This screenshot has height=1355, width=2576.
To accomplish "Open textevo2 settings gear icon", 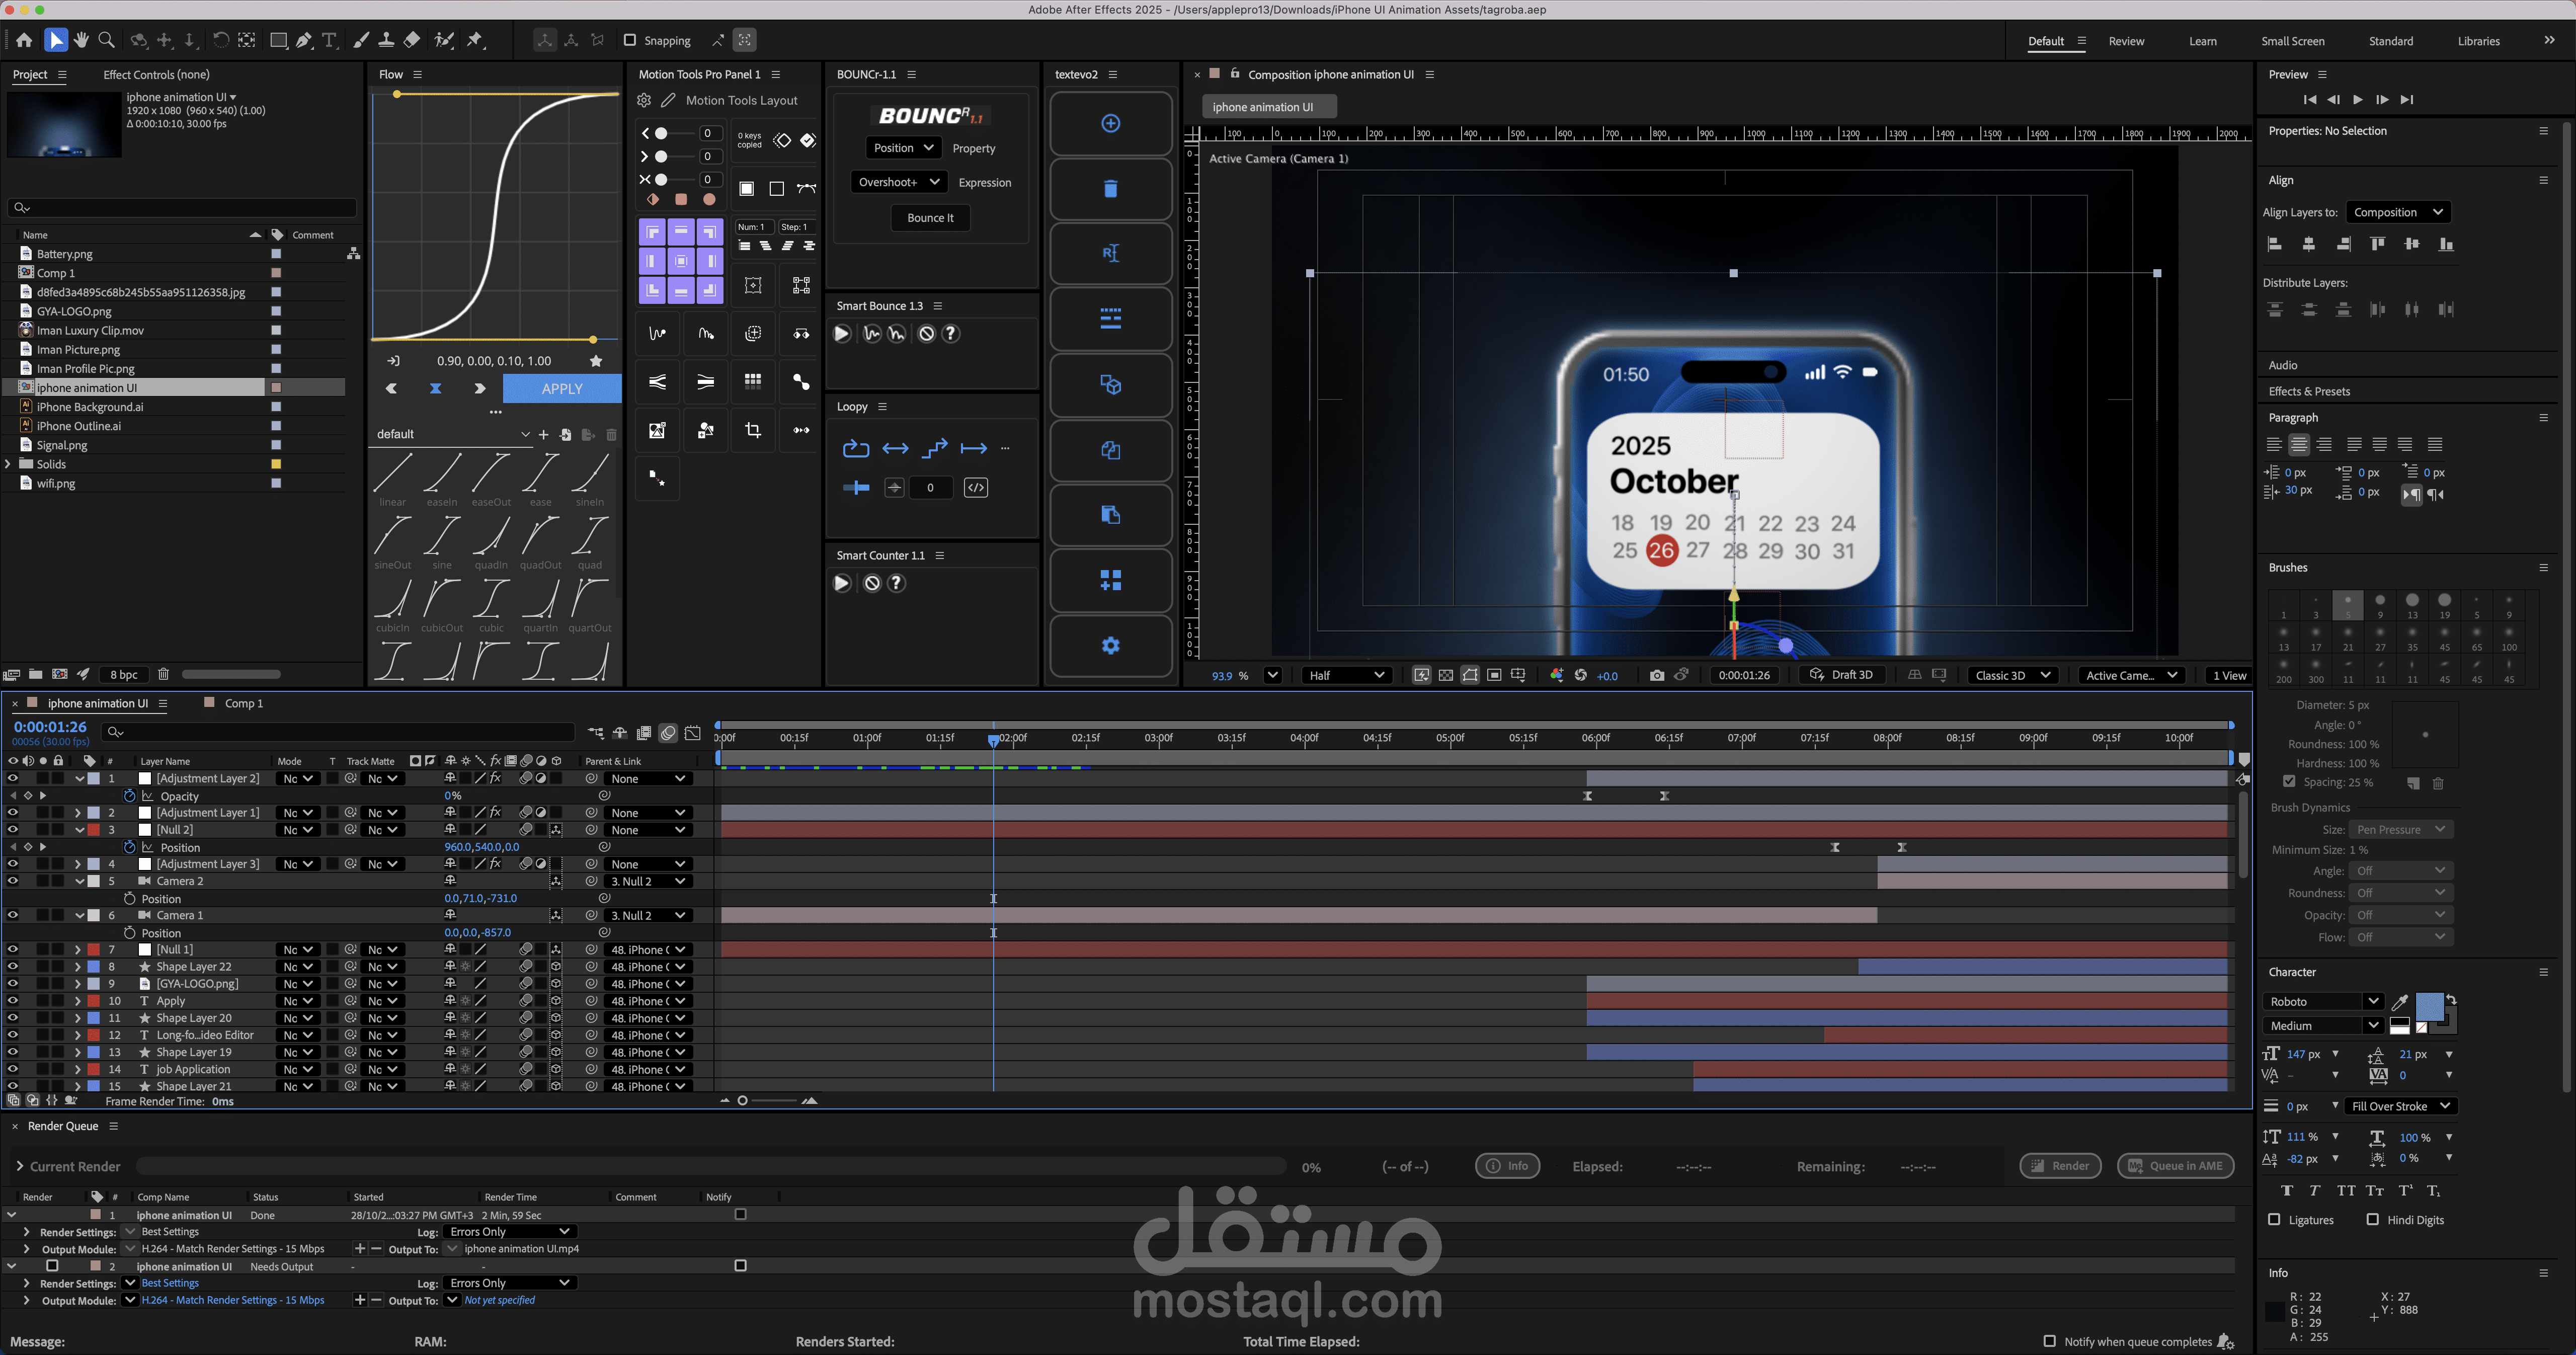I will [x=1110, y=646].
